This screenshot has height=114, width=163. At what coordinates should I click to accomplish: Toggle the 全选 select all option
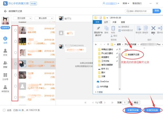[x=4, y=110]
